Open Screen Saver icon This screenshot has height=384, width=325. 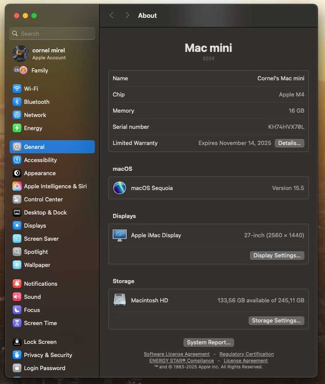[x=17, y=238]
